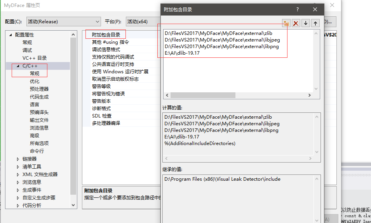The width and height of the screenshot is (371, 223).
Task: Select 代码生成 under C/C++
Action: click(x=39, y=97)
